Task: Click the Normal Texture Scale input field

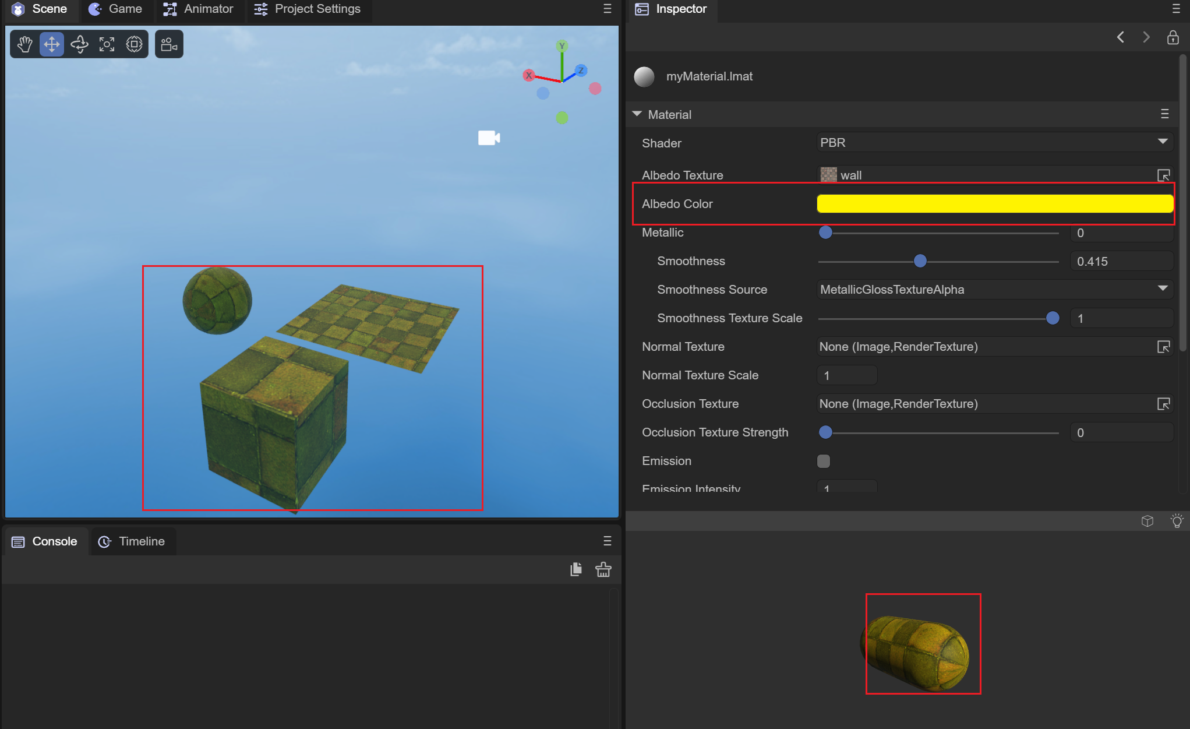Action: [x=846, y=375]
